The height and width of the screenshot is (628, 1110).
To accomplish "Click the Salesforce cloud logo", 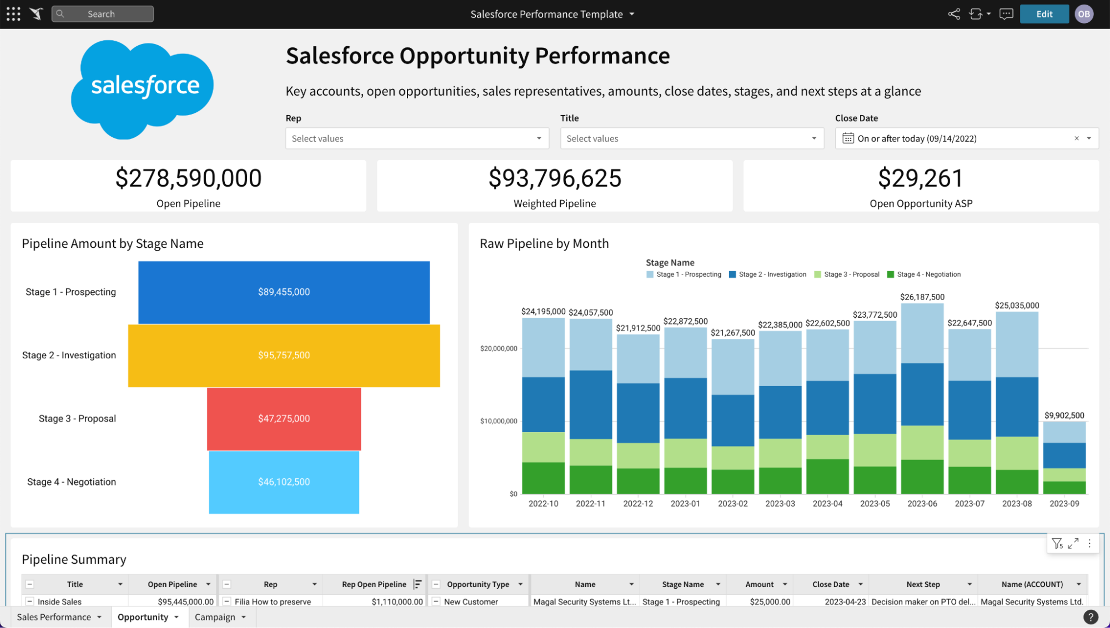I will (x=142, y=90).
